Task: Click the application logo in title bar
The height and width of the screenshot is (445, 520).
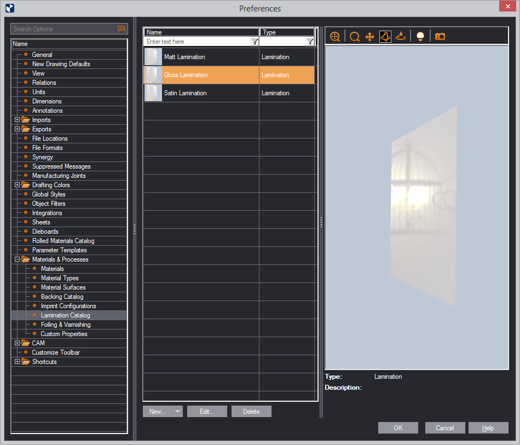Action: [10, 8]
